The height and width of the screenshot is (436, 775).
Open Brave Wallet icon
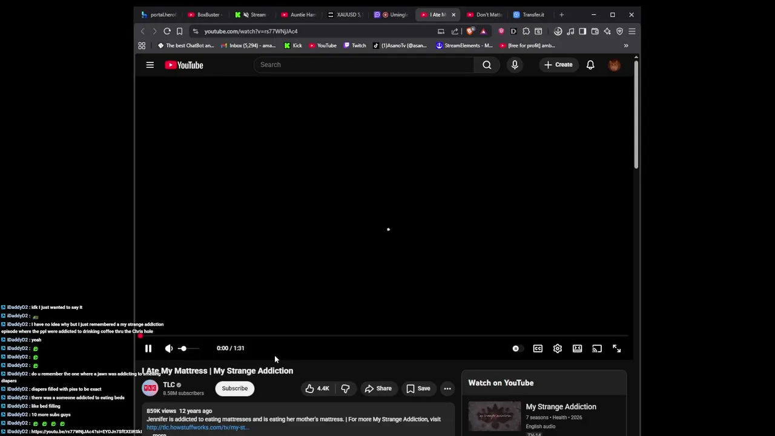click(x=595, y=31)
